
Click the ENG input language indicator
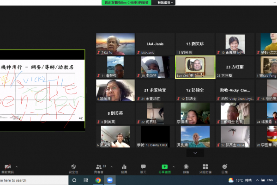270,180
